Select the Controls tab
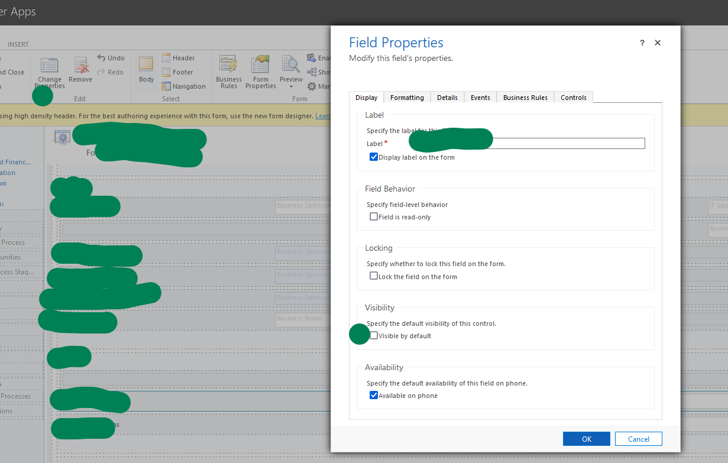This screenshot has height=463, width=728. coord(572,97)
